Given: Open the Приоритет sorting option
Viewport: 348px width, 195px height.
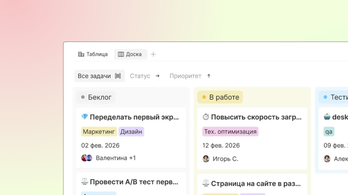Looking at the screenshot, I should coord(185,76).
